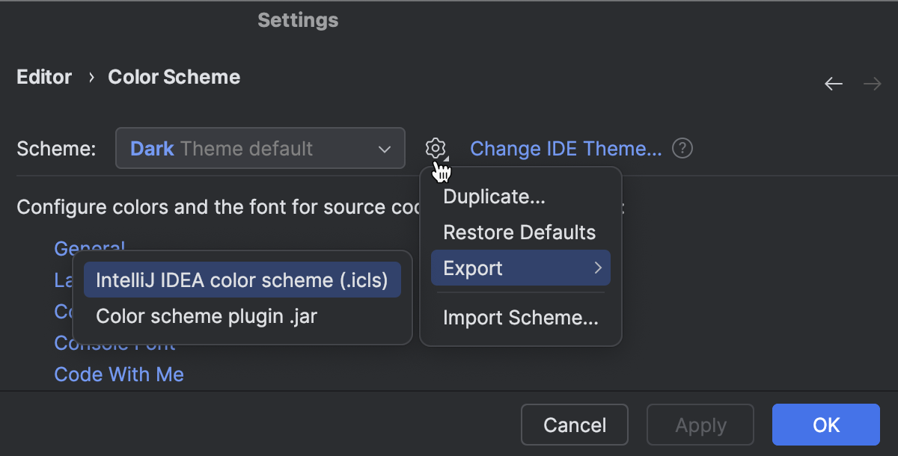The width and height of the screenshot is (898, 456).
Task: Click the Editor breadcrumb
Action: pyautogui.click(x=44, y=77)
